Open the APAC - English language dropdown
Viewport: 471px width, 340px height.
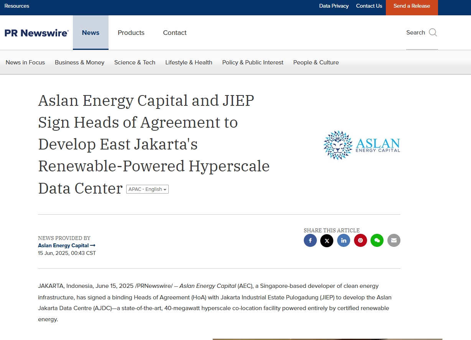[x=147, y=189]
